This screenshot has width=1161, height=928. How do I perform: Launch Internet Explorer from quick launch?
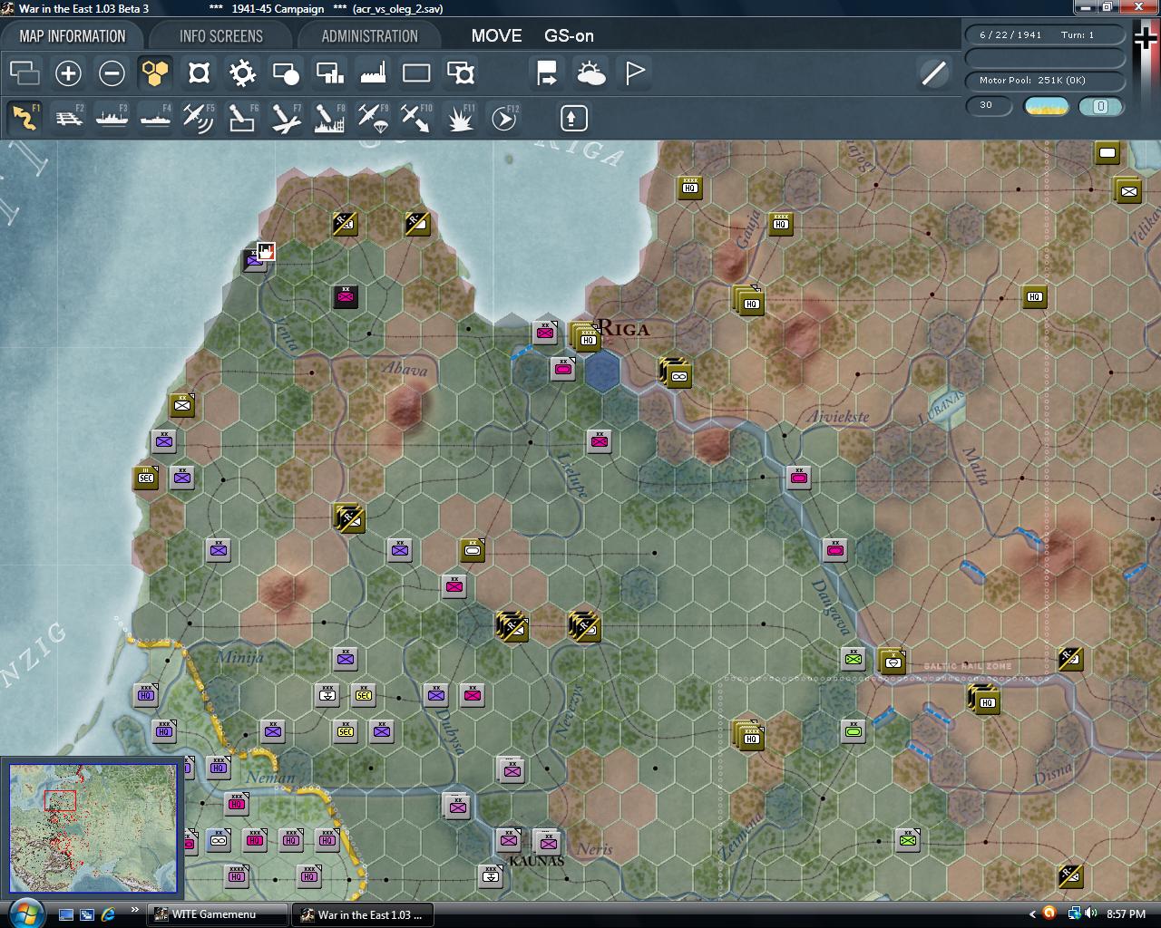coord(109,914)
